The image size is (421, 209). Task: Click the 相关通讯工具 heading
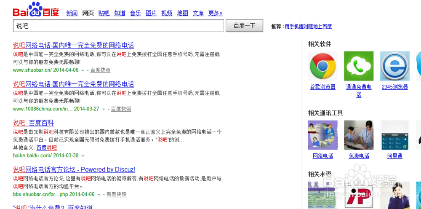tap(325, 113)
